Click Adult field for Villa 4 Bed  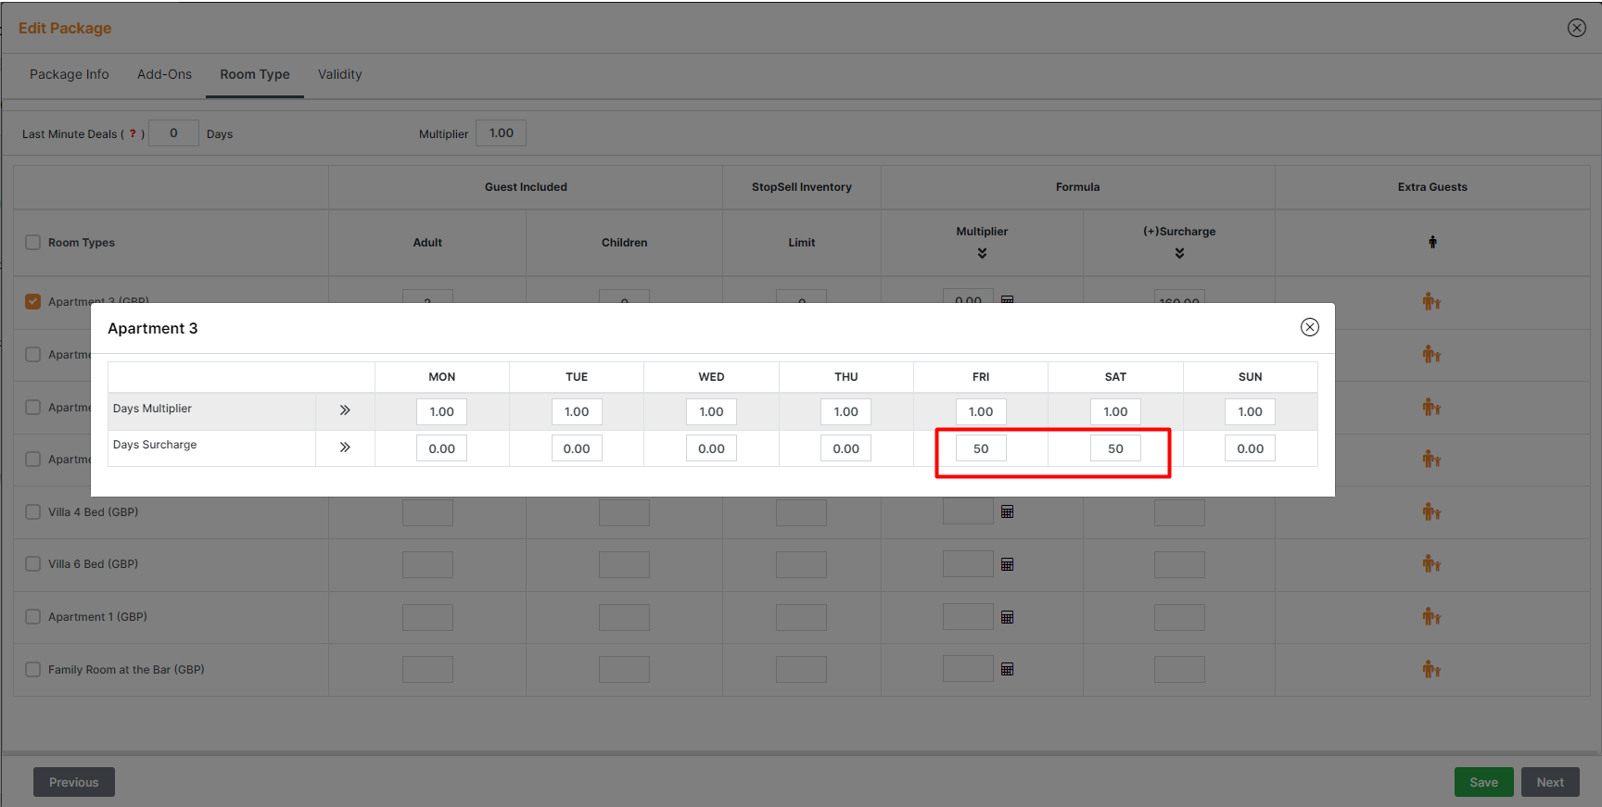tap(427, 512)
